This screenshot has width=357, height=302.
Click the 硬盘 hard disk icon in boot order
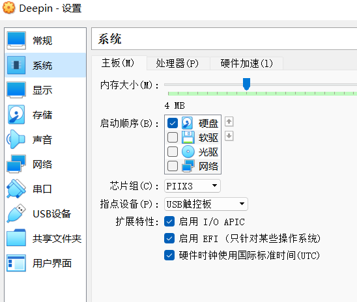point(188,123)
